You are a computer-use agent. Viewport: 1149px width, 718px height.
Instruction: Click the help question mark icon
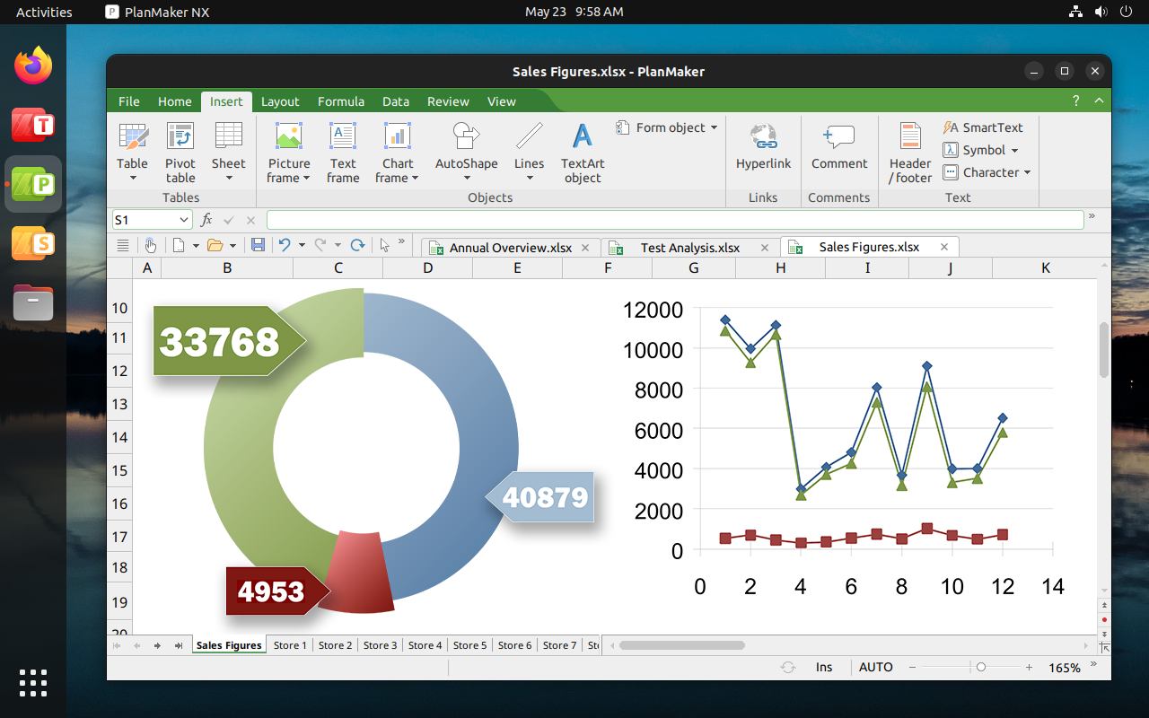1076,101
